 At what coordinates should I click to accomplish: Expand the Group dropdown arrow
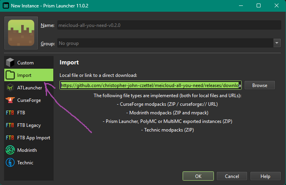[x=277, y=43]
